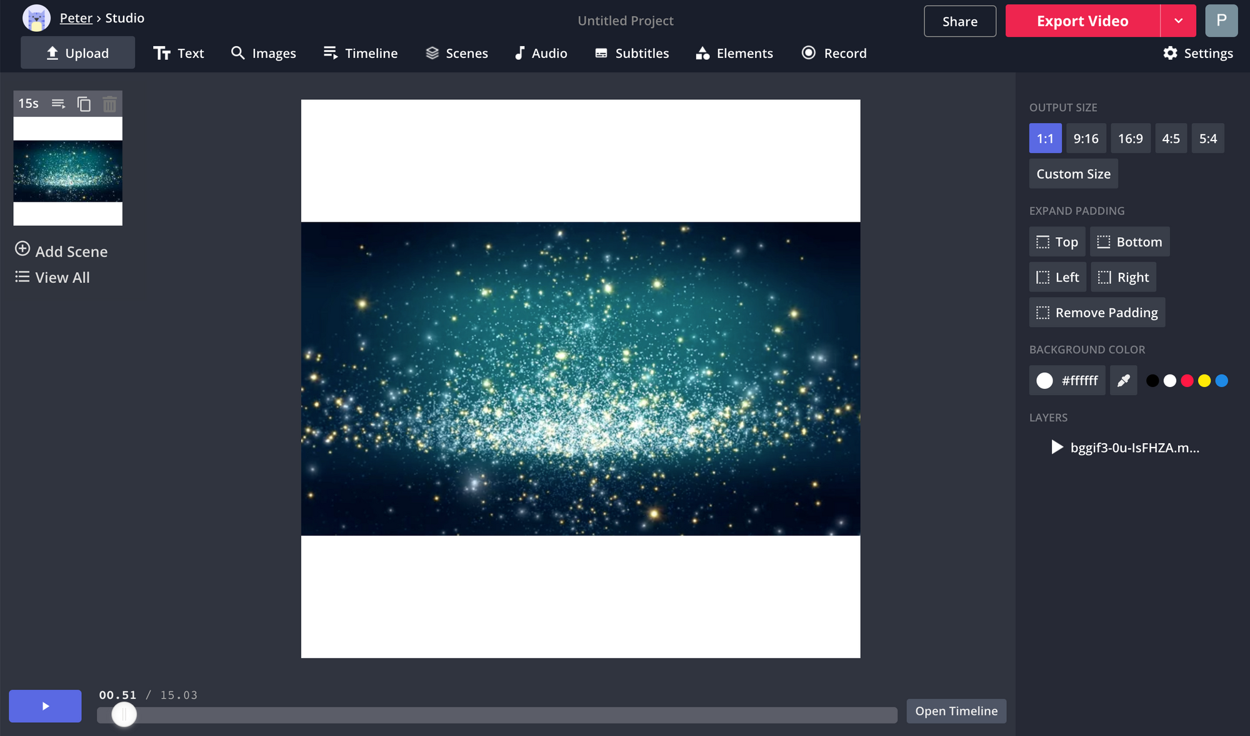Open the Scenes menu
The height and width of the screenshot is (736, 1250).
coord(456,53)
